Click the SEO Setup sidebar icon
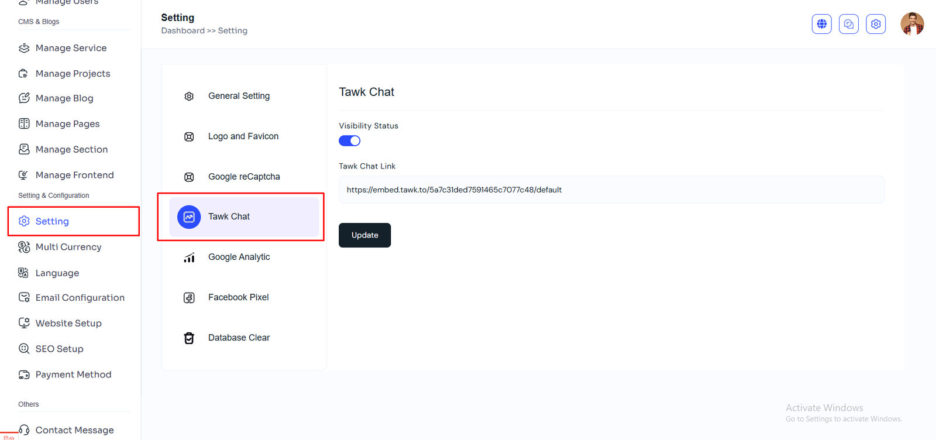936x440 pixels. [24, 349]
